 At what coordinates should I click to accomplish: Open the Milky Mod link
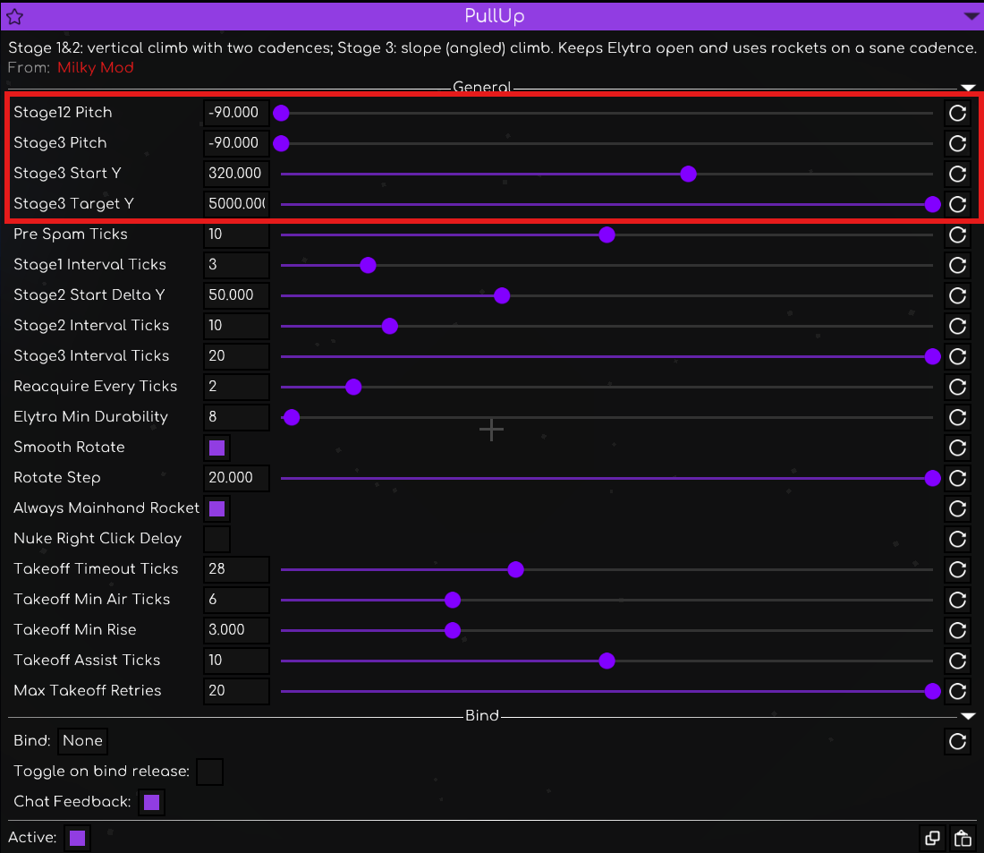click(x=96, y=68)
